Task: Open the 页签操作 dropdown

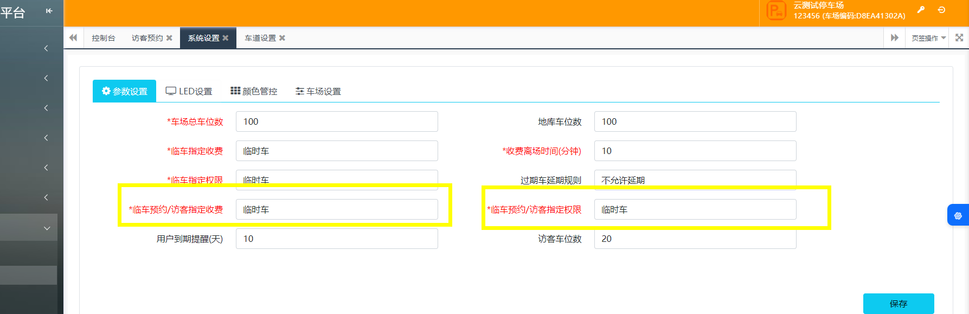Action: pyautogui.click(x=928, y=38)
